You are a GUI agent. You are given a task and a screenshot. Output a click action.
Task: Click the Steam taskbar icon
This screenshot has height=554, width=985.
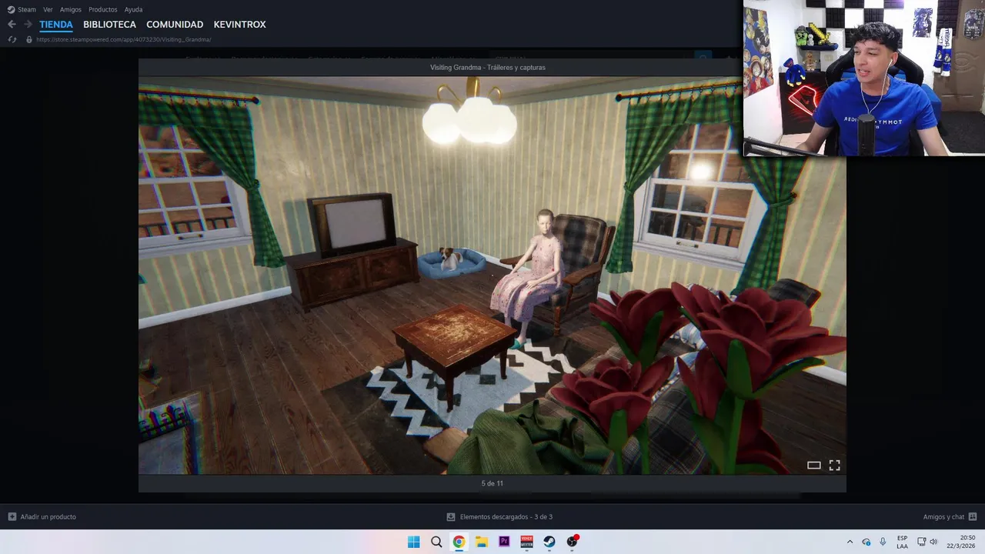(x=549, y=542)
